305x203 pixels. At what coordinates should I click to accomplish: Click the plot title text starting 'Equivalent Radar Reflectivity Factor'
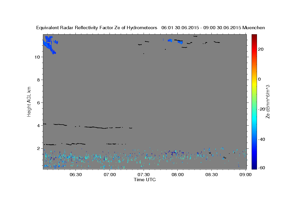(150, 28)
